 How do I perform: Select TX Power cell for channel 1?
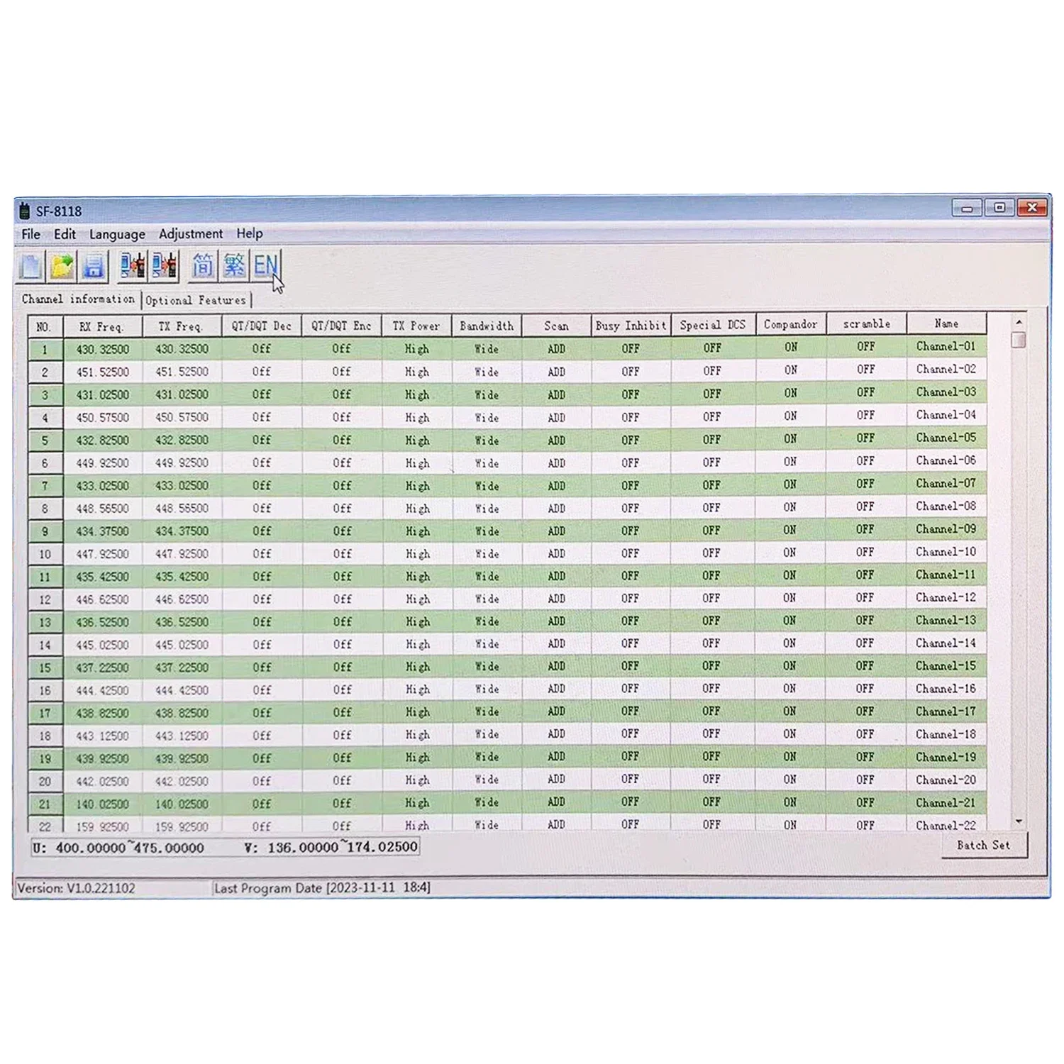(x=416, y=349)
